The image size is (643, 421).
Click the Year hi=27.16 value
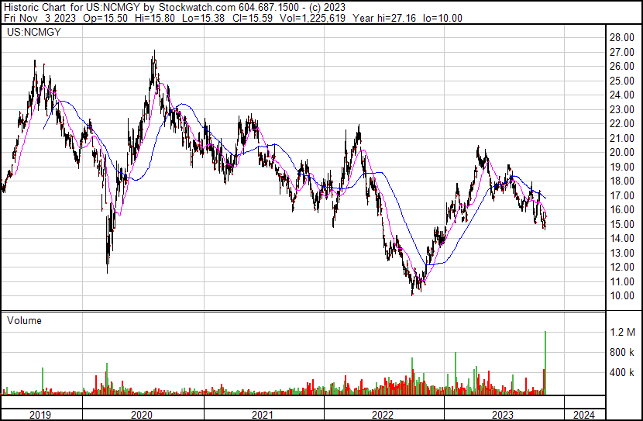[384, 18]
